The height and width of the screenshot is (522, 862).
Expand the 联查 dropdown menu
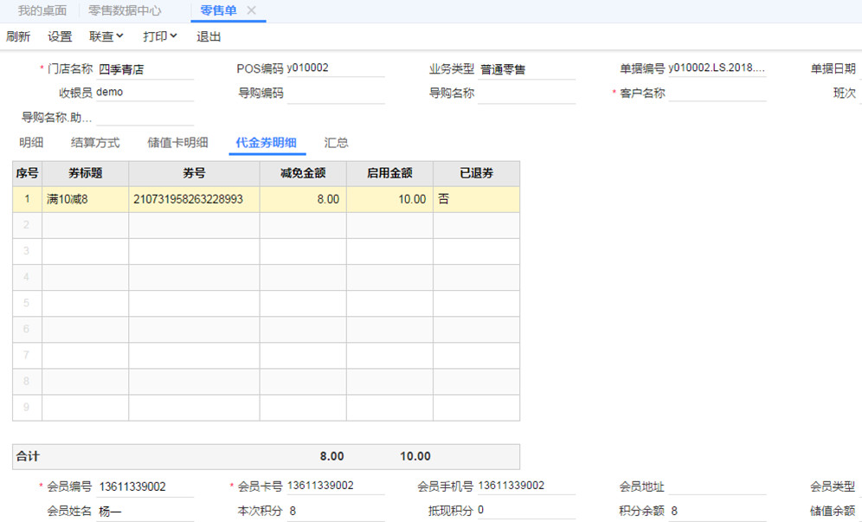click(106, 36)
